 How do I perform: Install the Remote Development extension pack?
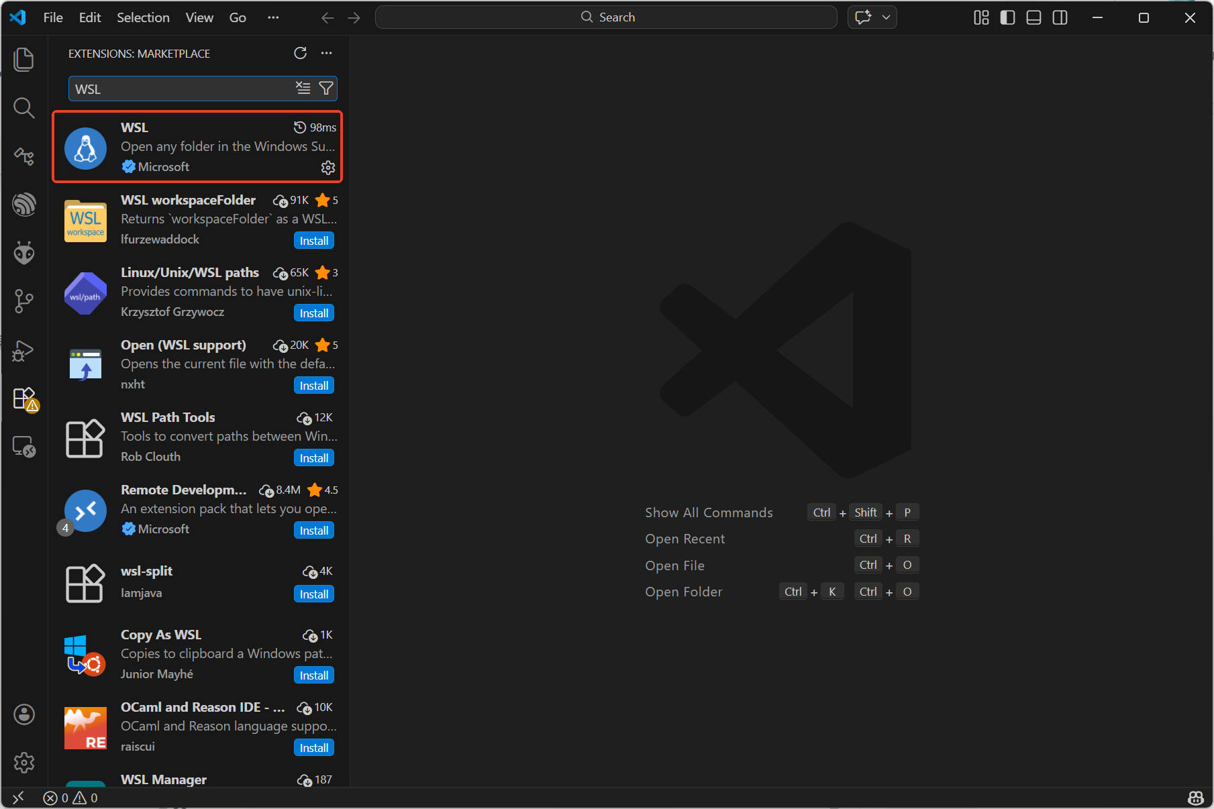(314, 531)
